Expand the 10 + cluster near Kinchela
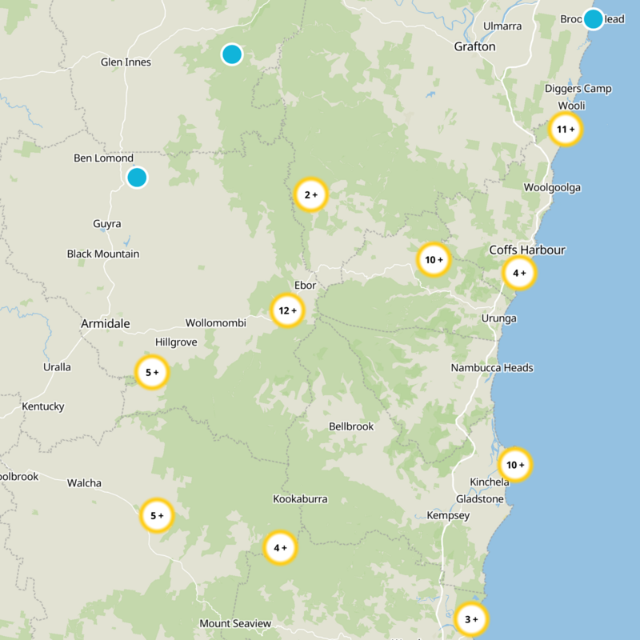This screenshot has height=640, width=640. tap(514, 465)
